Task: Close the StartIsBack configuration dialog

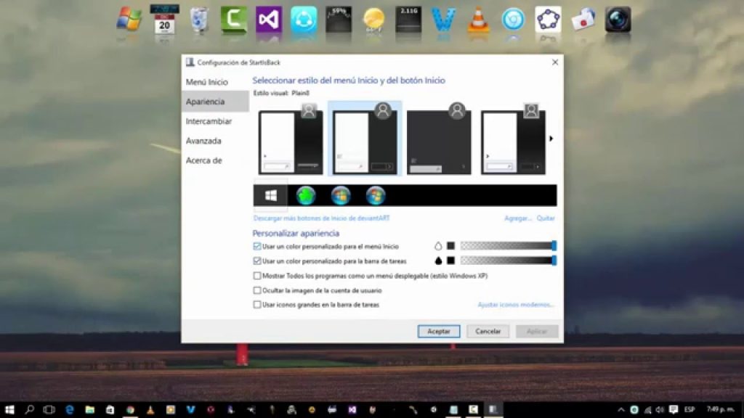Action: [554, 62]
